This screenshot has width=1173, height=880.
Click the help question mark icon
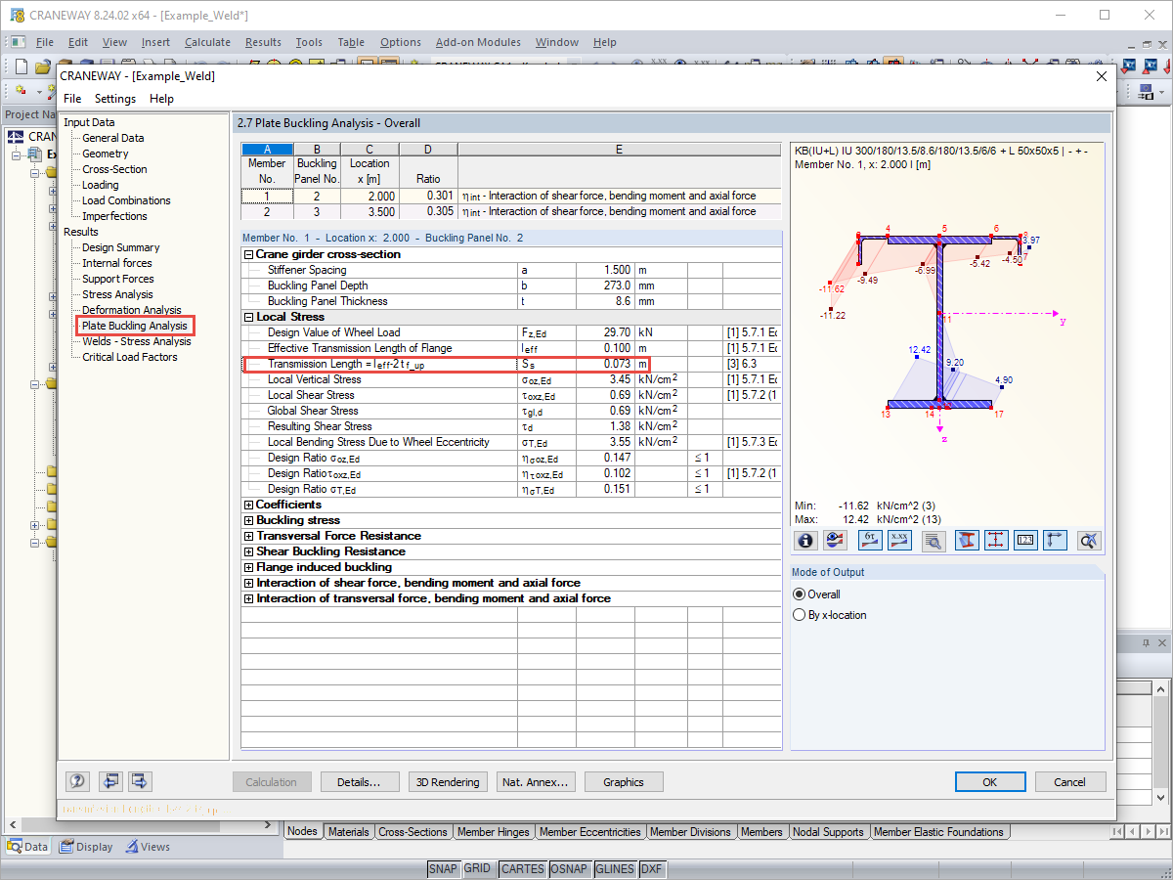point(78,781)
